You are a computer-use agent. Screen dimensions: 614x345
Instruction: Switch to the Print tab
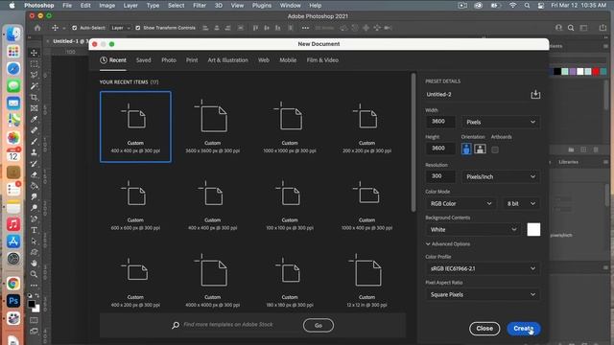[192, 60]
